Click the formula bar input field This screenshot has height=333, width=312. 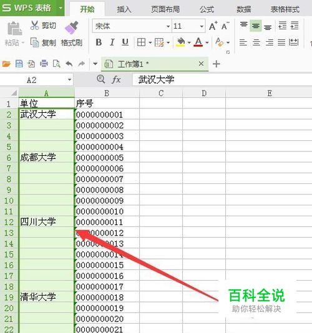pos(222,80)
